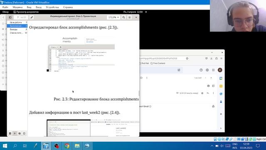Open File Explorer from Windows taskbar
The image size is (266, 150).
tap(77, 146)
